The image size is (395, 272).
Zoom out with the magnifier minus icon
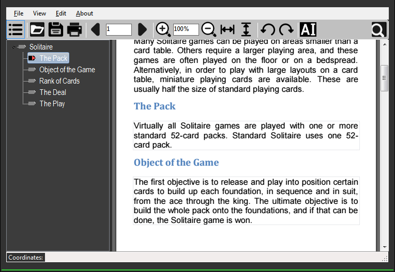click(x=208, y=29)
